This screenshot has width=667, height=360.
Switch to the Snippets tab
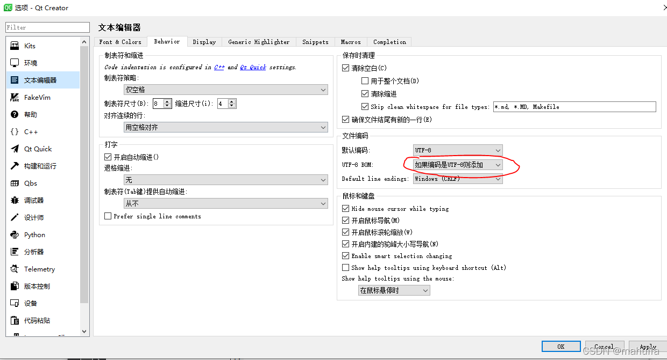point(315,42)
